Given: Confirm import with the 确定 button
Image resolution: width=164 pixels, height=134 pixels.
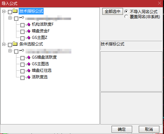Looking at the screenshot, I should [x=122, y=129].
